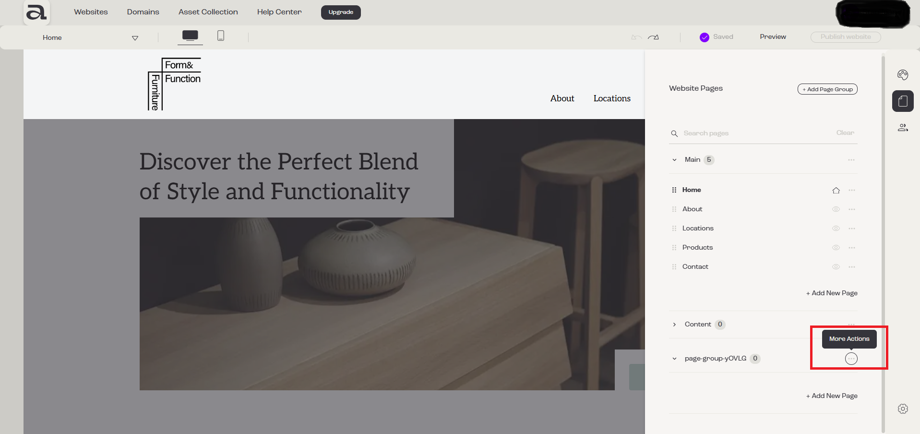
Task: Click Add New Page under page-group-yOVLG
Action: [832, 396]
